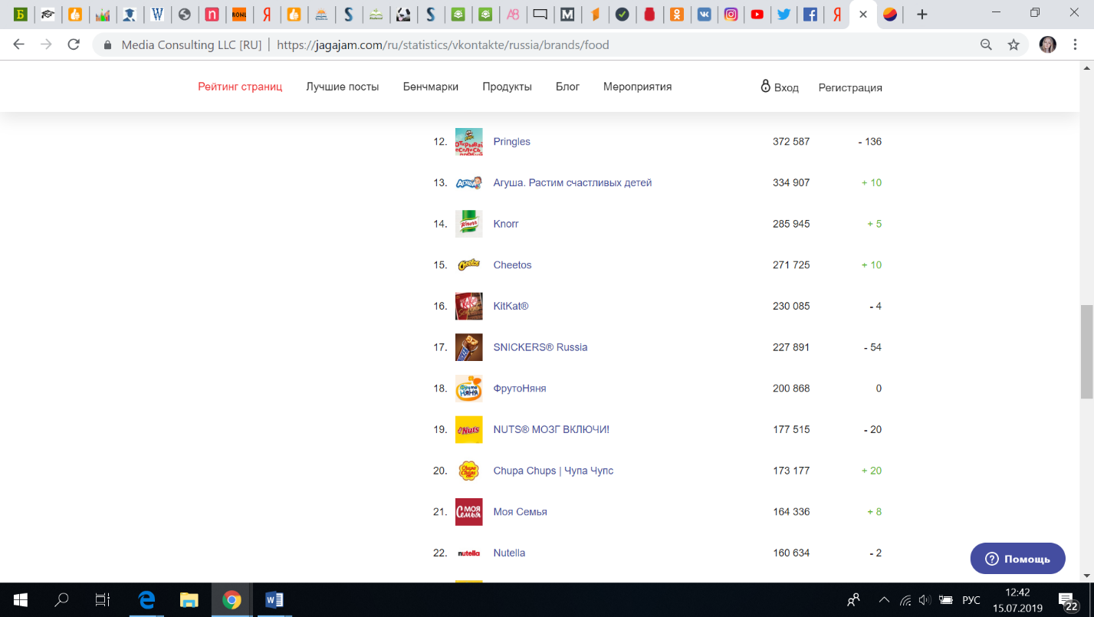
Task: Open Windows taskbar search
Action: coord(62,600)
